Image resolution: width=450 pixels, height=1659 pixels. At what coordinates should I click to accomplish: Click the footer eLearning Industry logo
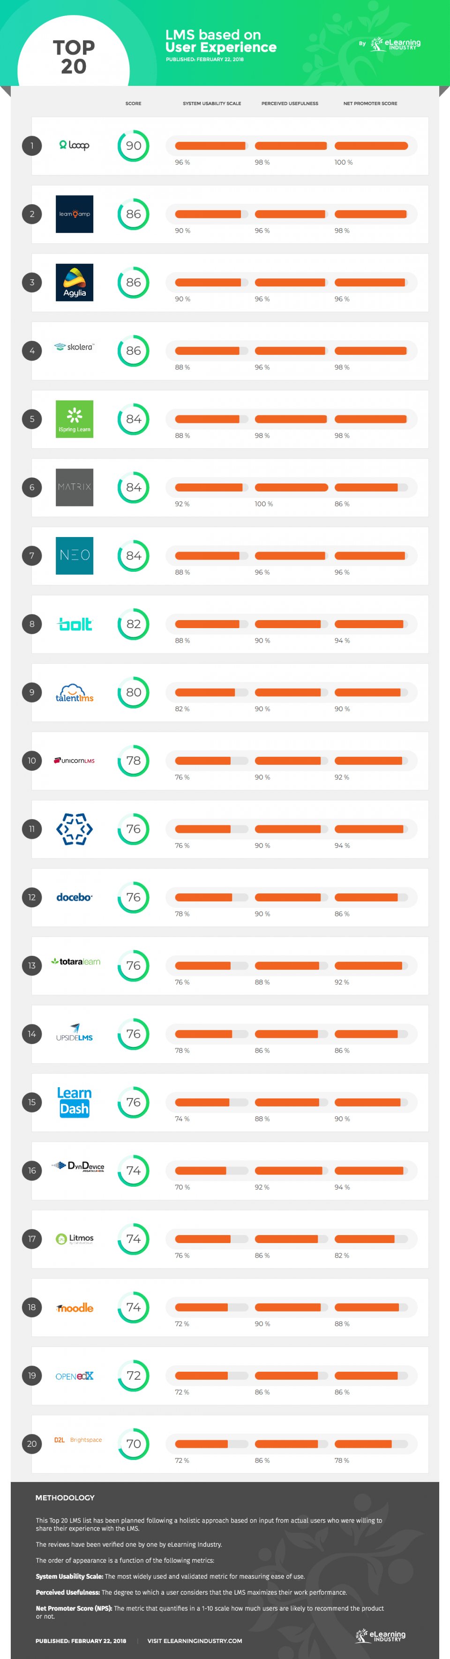tap(381, 1636)
